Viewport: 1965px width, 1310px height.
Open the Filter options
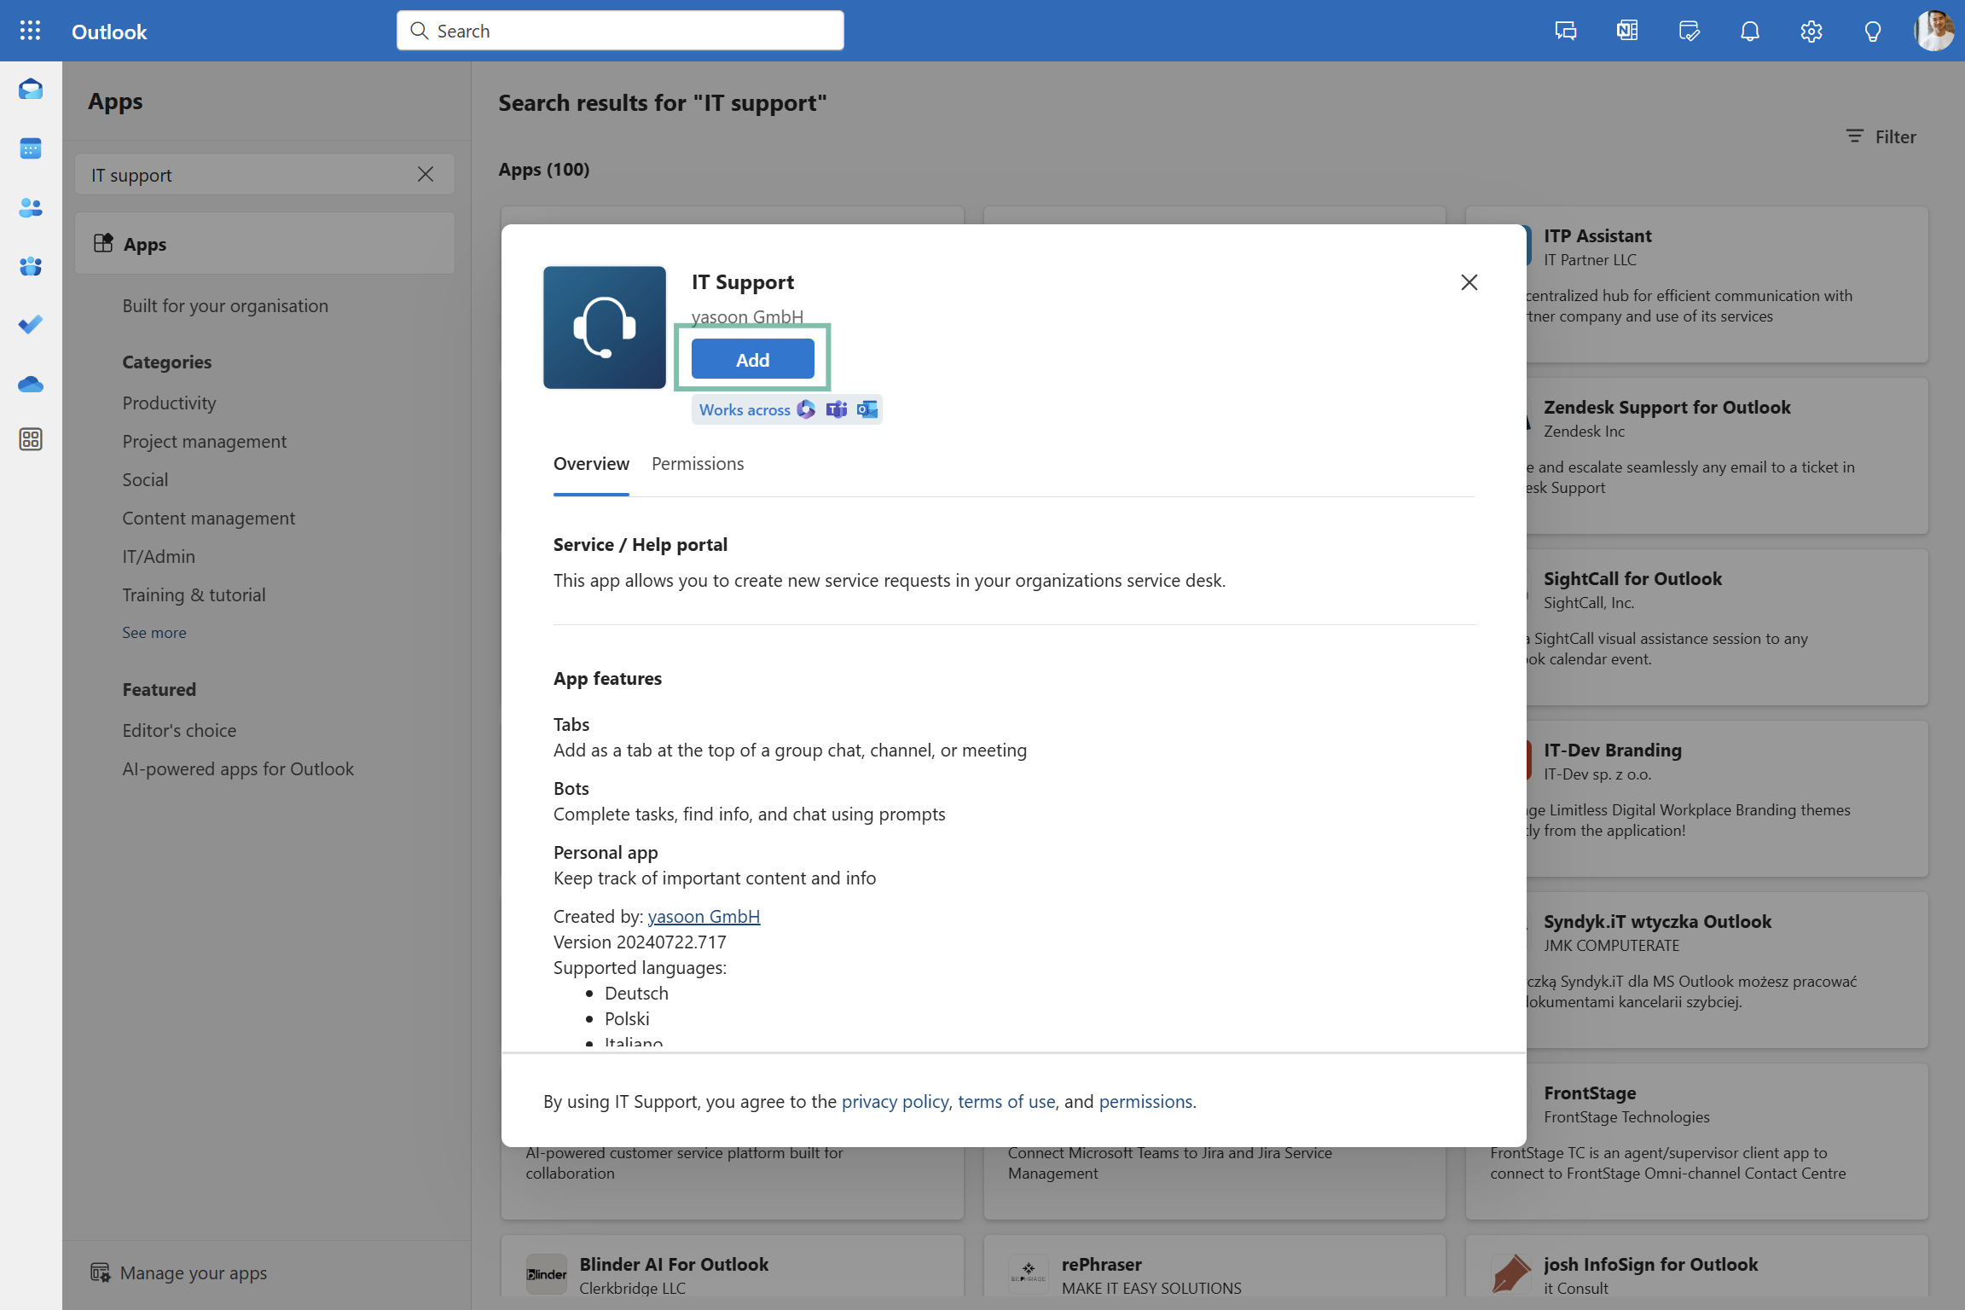click(x=1881, y=136)
